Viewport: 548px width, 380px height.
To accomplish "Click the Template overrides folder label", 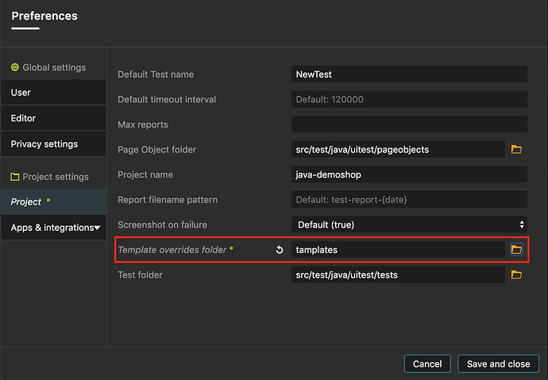I will [x=172, y=250].
